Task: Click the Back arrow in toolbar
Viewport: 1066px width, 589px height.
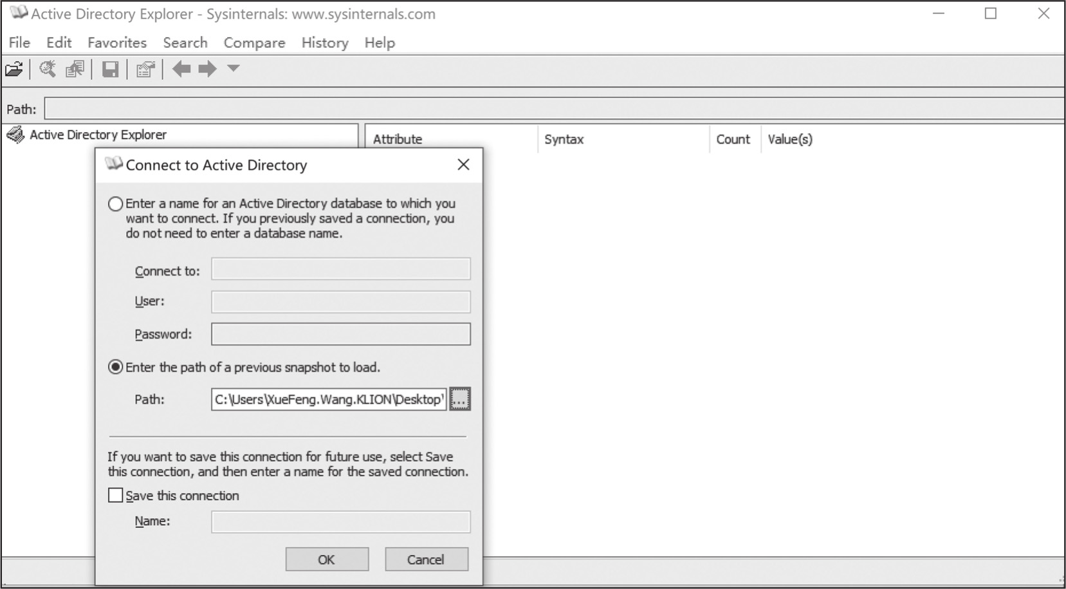Action: [x=181, y=68]
